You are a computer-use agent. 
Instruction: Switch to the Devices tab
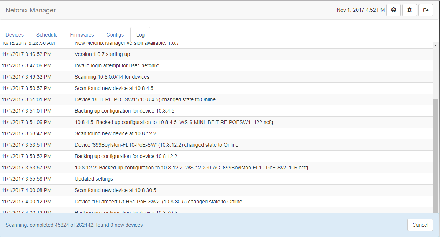pos(15,35)
